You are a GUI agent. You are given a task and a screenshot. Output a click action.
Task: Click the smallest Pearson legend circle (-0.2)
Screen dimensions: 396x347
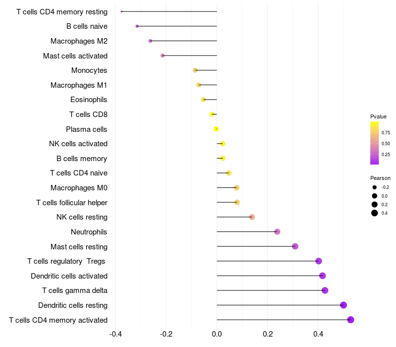point(375,187)
